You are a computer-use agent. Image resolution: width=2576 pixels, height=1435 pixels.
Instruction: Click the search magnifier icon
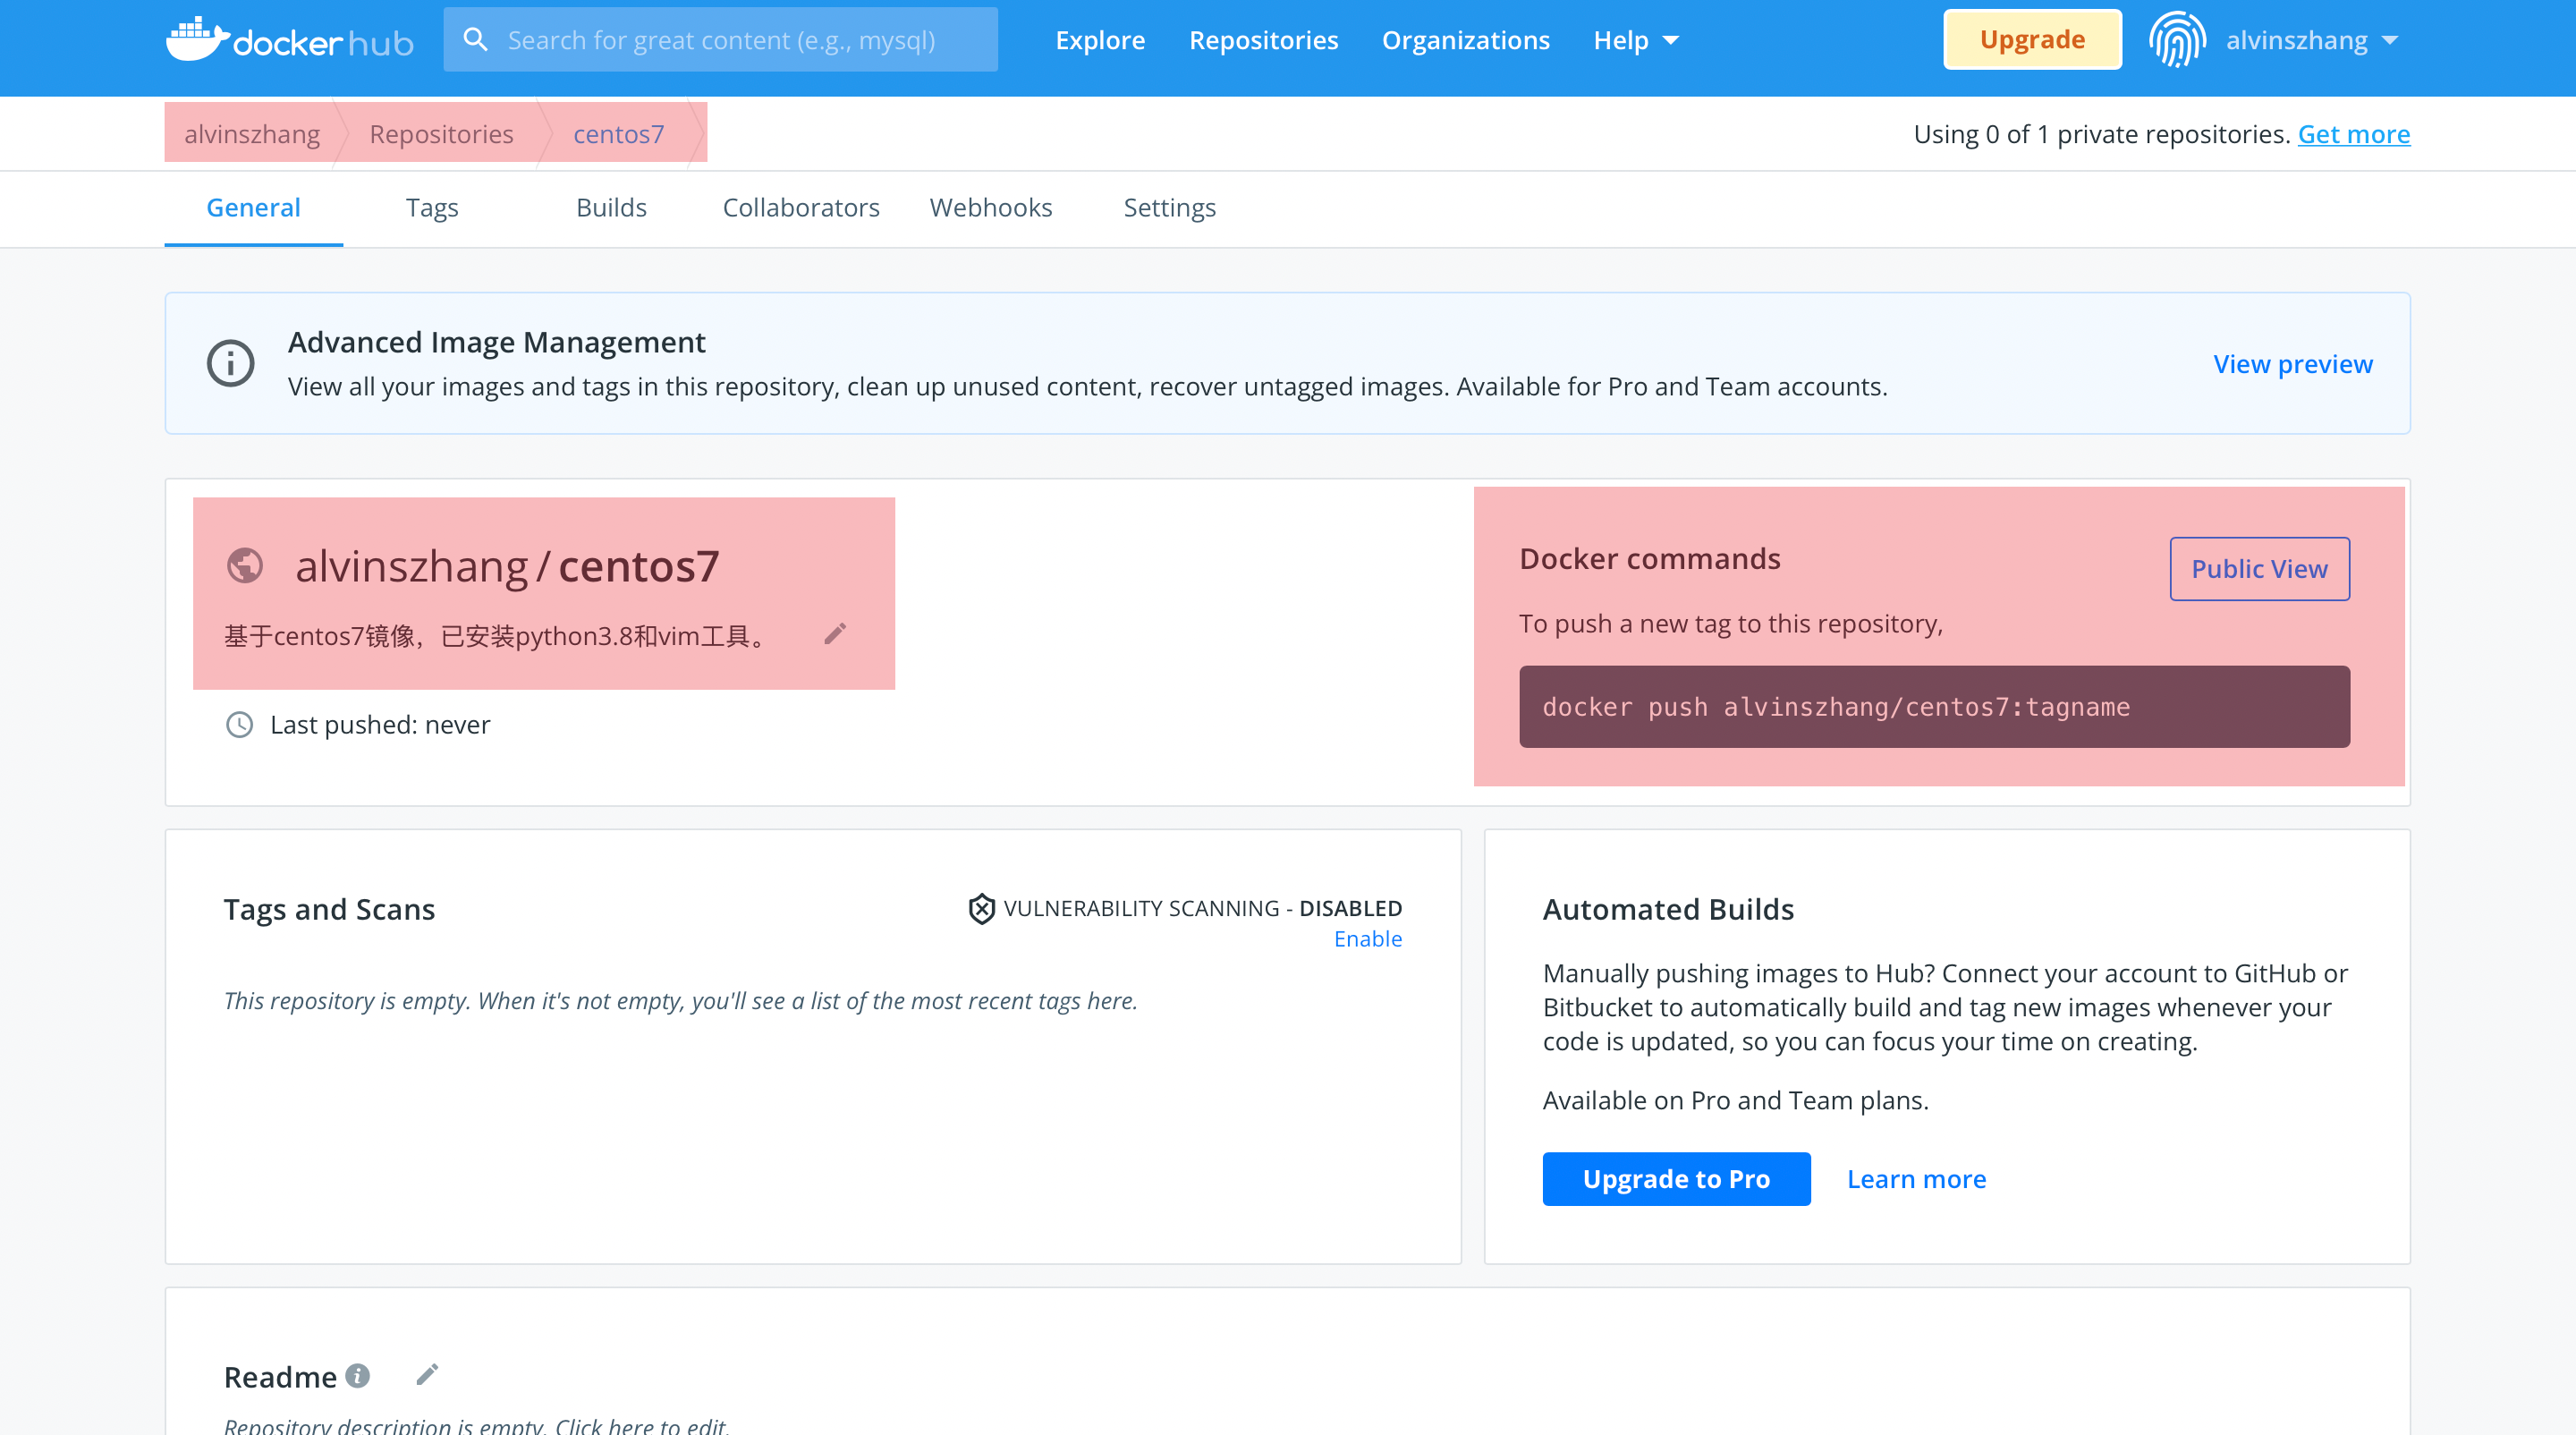[x=476, y=40]
